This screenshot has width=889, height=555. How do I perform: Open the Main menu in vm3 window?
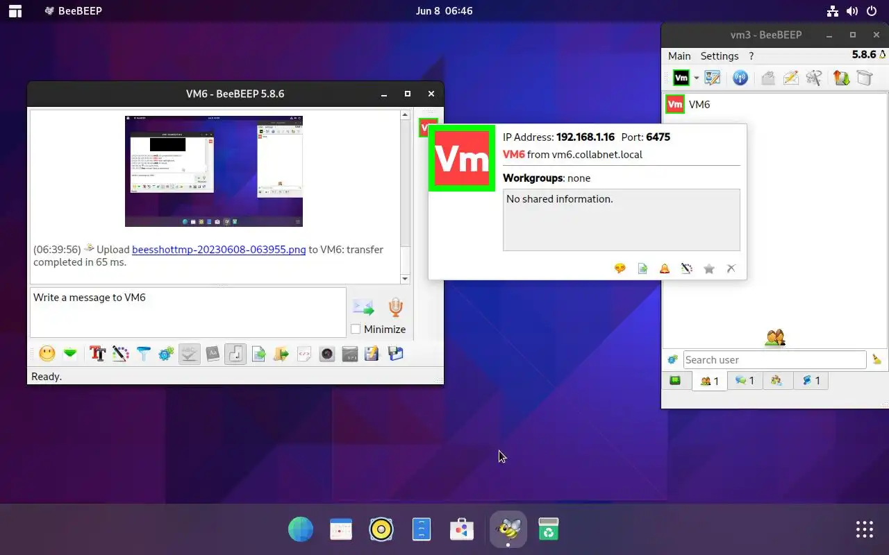pos(679,56)
